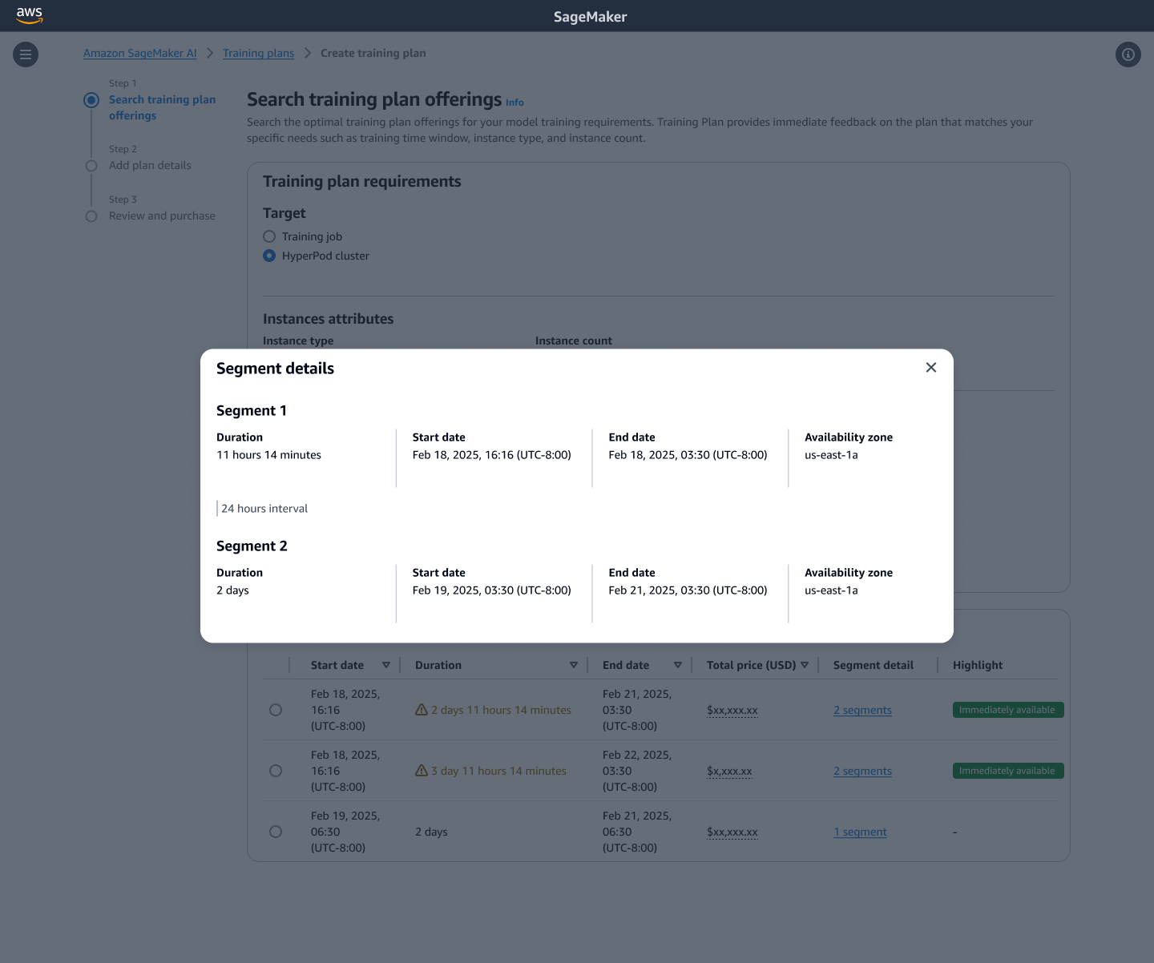The height and width of the screenshot is (963, 1154).
Task: Click Segment 2 duration 2 days
Action: (x=232, y=590)
